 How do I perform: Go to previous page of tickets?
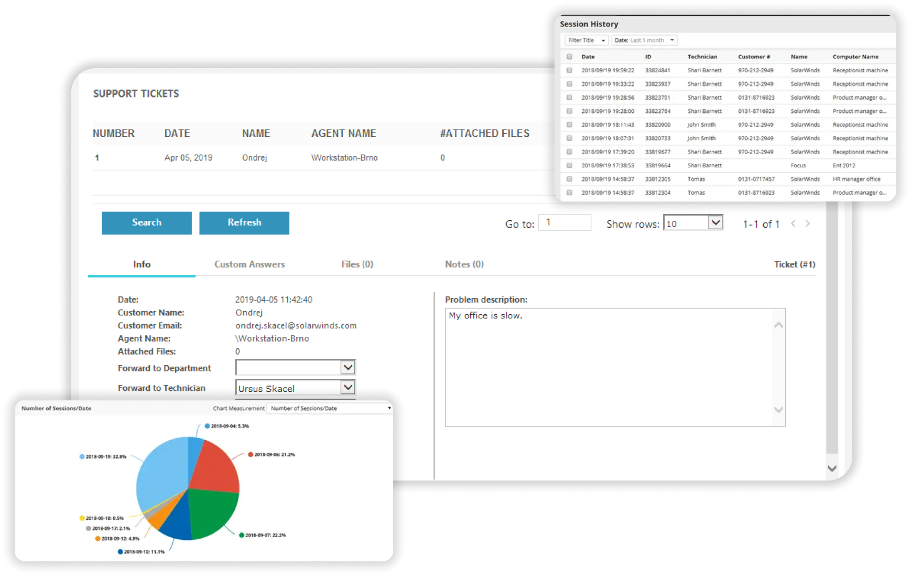point(793,223)
